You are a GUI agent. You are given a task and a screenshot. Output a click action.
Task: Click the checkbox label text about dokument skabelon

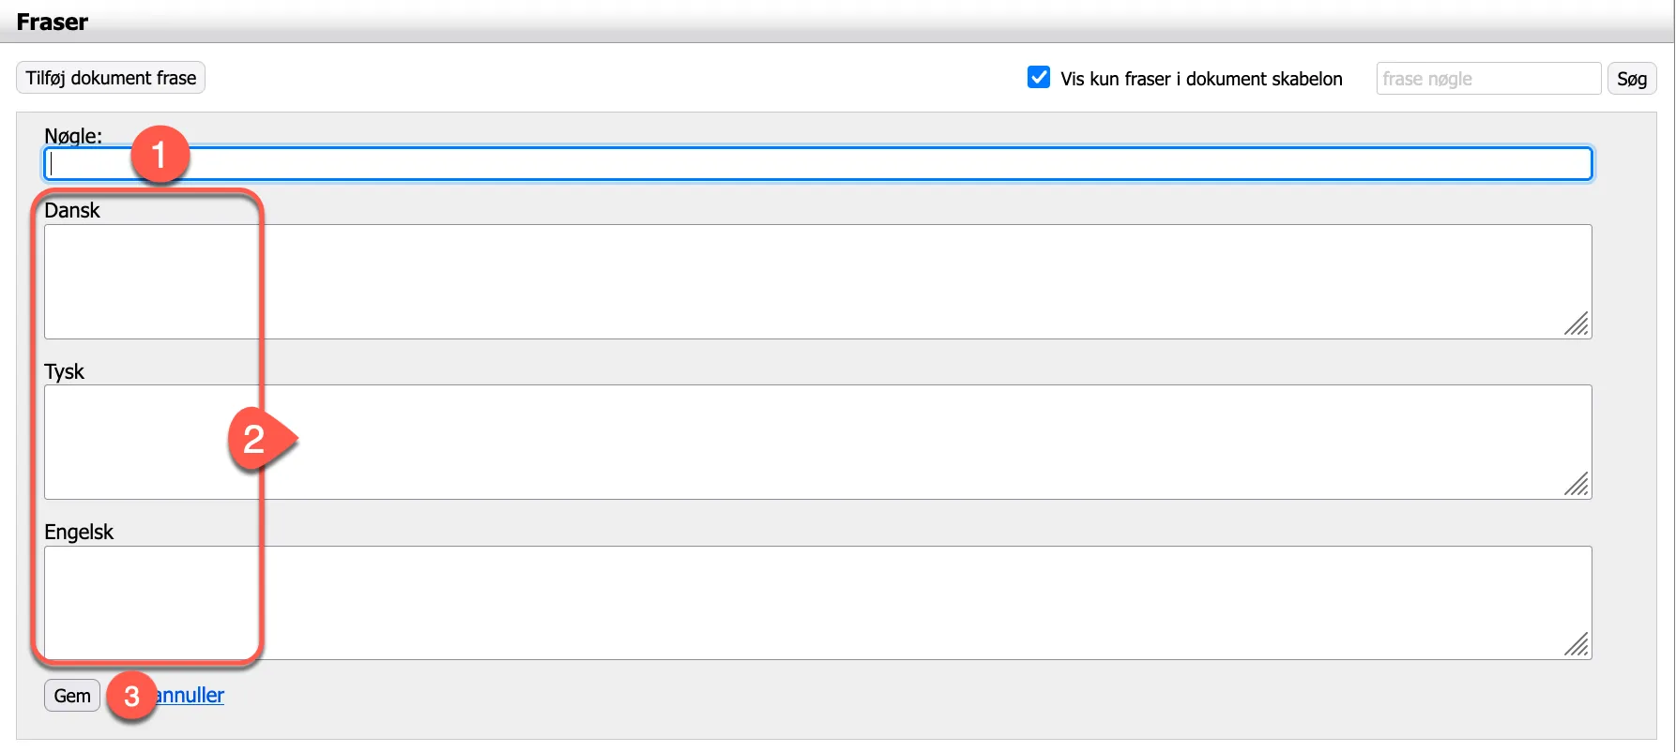pos(1201,79)
